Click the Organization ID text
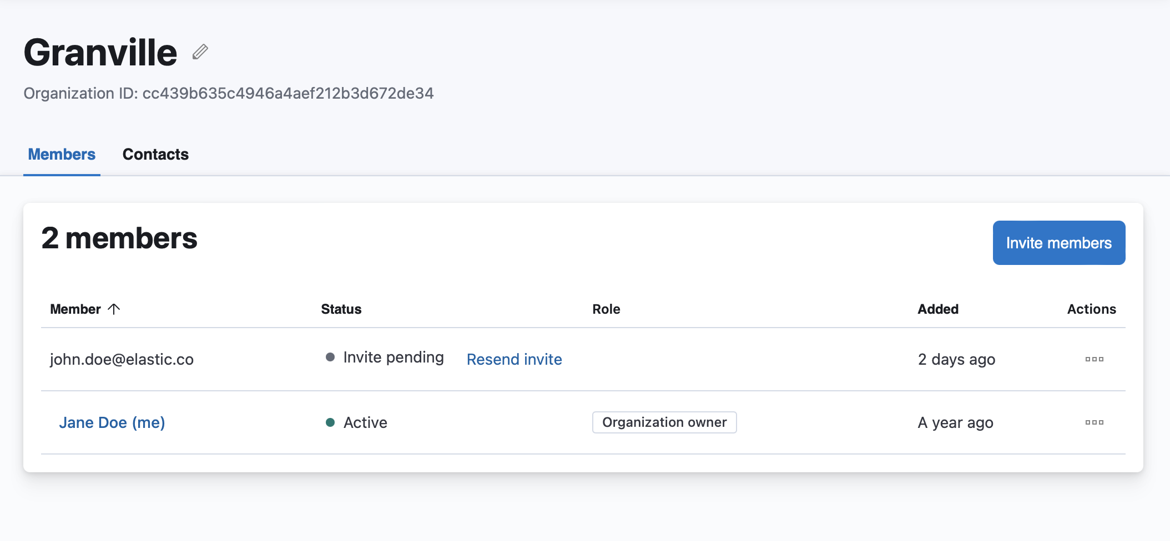The width and height of the screenshot is (1170, 541). click(228, 93)
